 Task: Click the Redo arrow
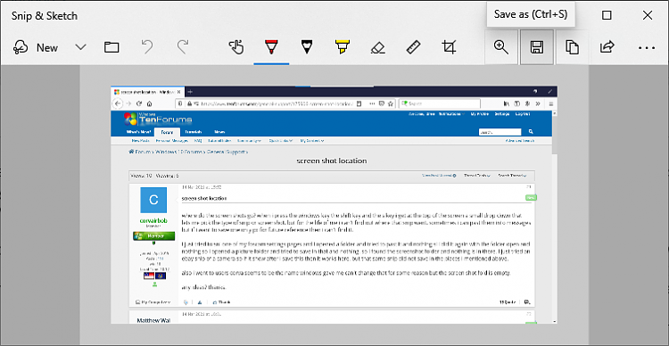[x=183, y=47]
